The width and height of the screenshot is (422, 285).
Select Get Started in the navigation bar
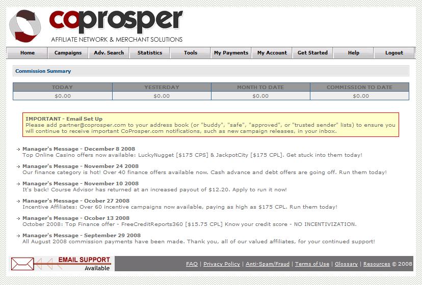(x=313, y=53)
